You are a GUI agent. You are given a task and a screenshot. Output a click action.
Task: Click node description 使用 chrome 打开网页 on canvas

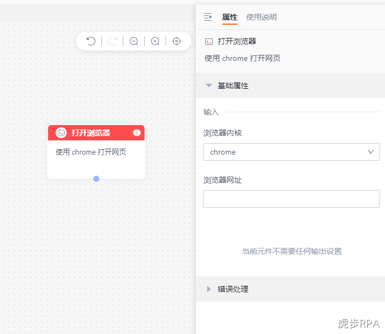(x=91, y=152)
